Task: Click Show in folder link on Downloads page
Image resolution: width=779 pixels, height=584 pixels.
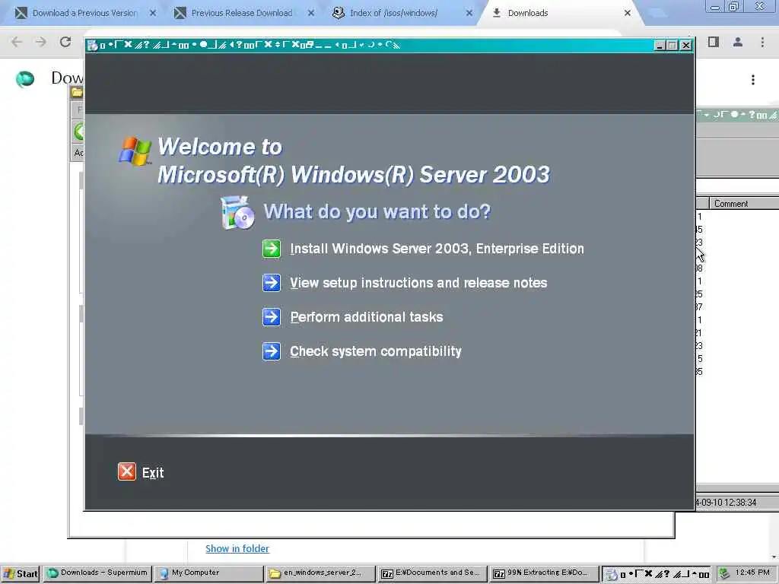Action: click(237, 548)
